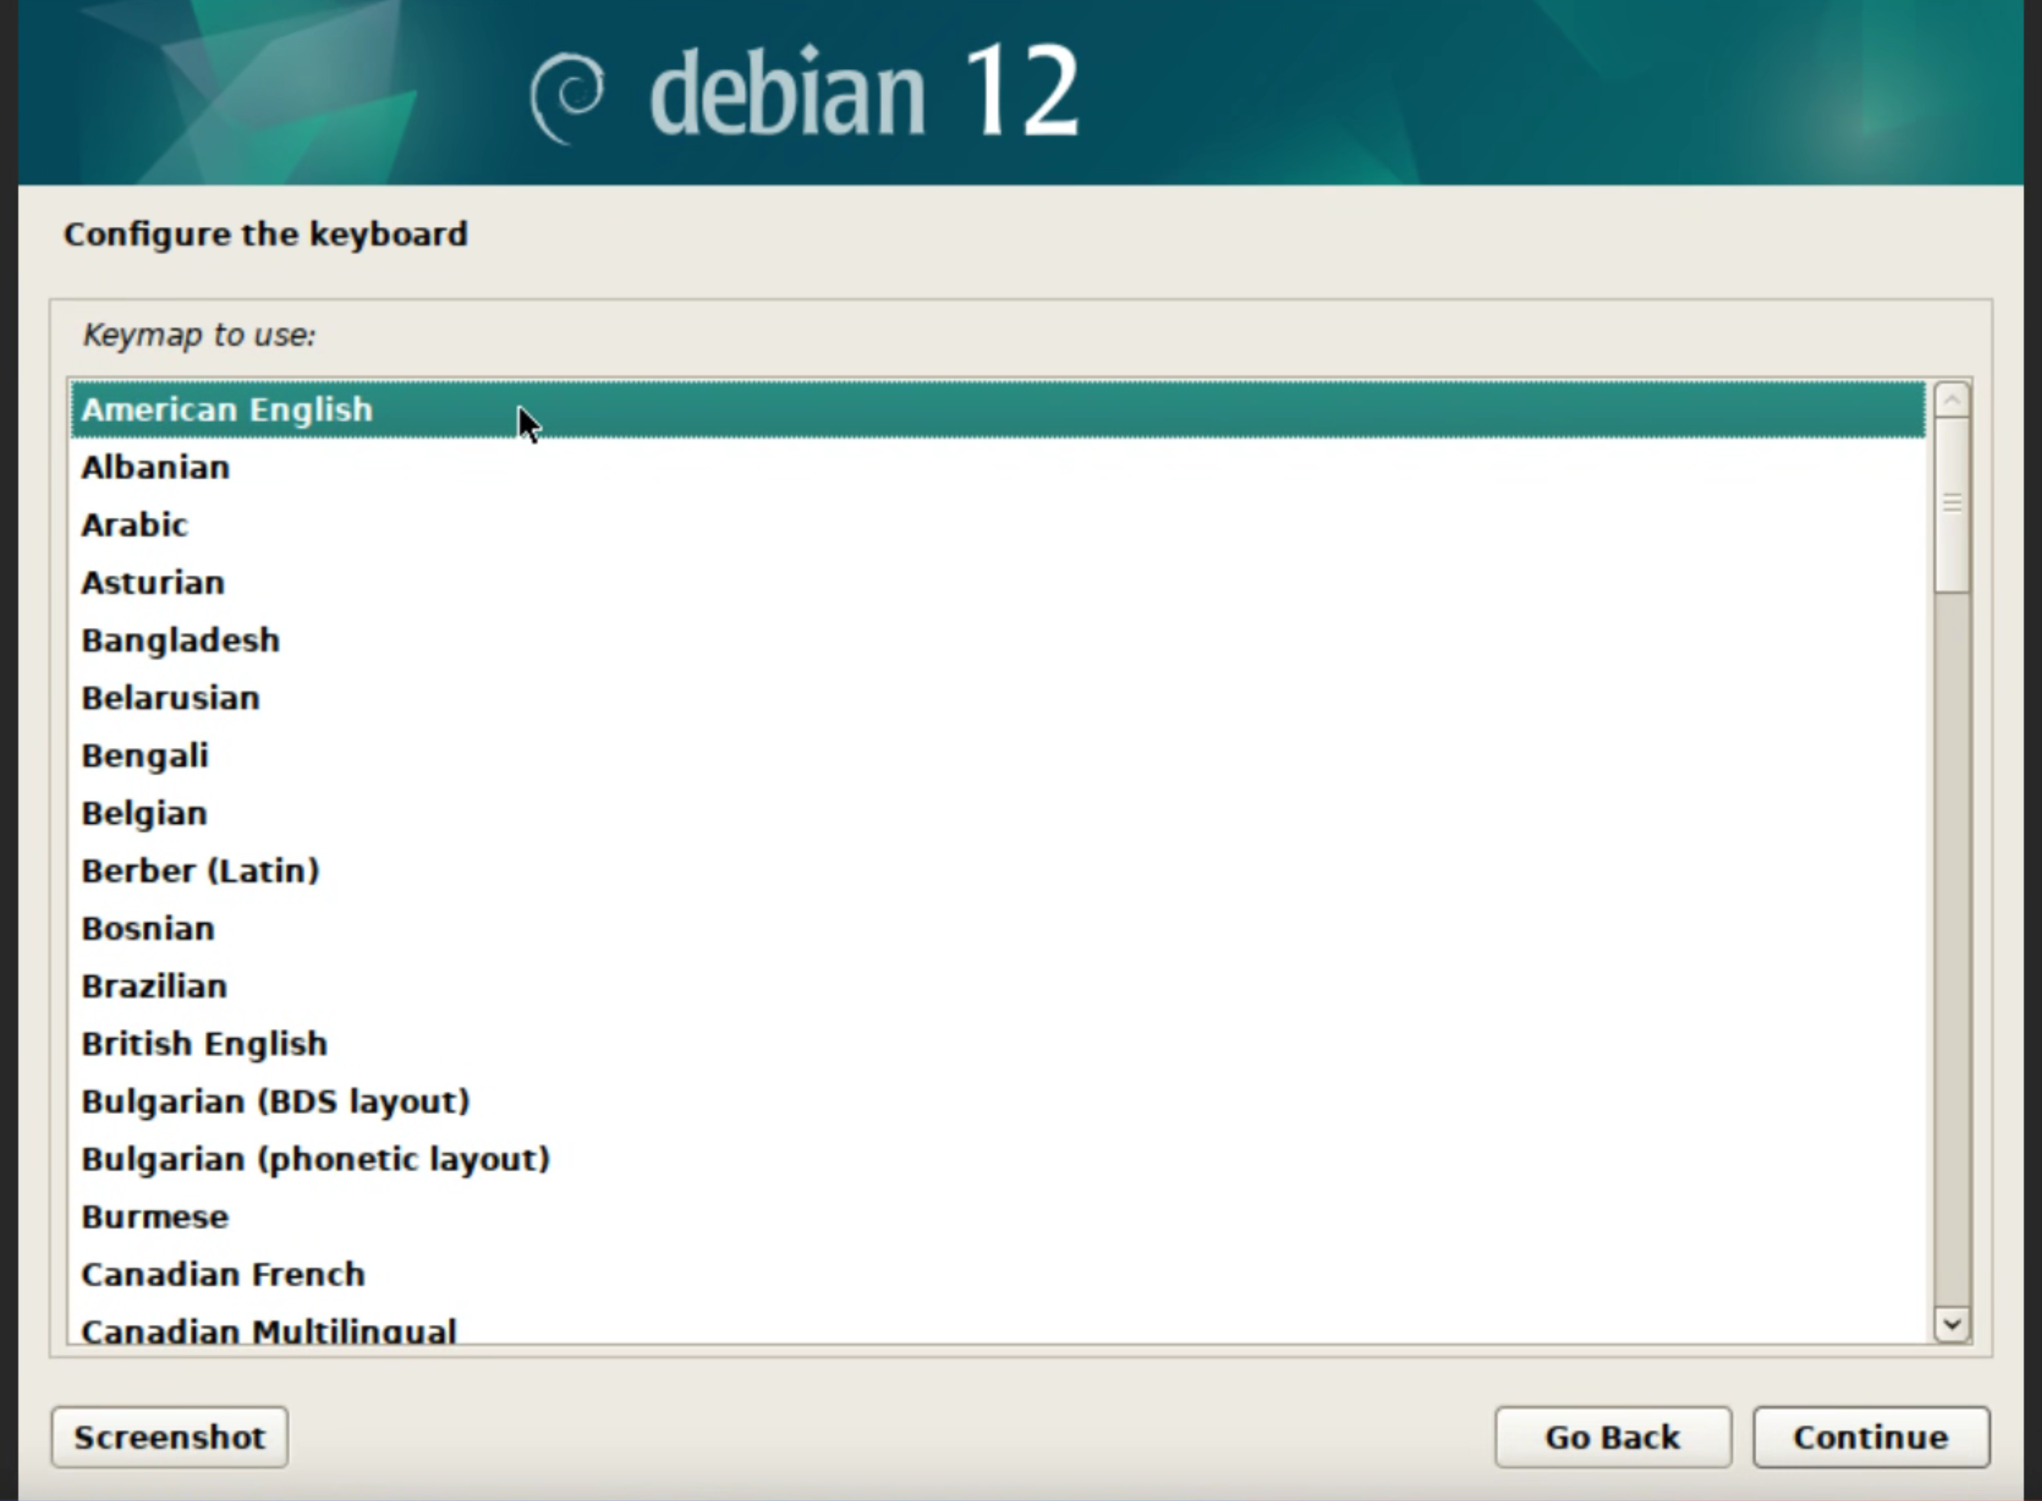The width and height of the screenshot is (2042, 1501).
Task: Choose Bulgarian (phonetic layout)
Action: tap(997, 1159)
